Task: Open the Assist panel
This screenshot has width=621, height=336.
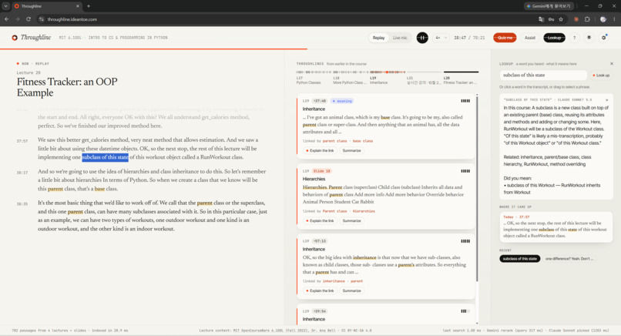Action: [530, 38]
